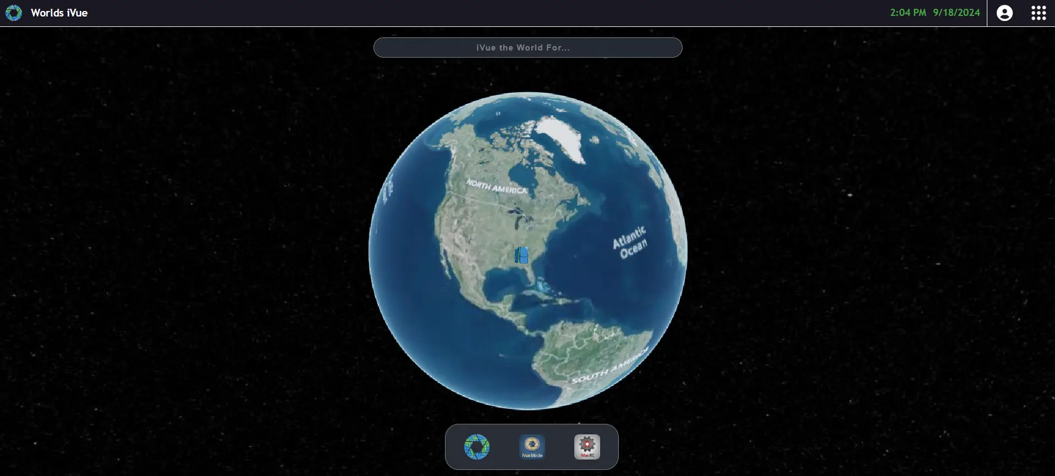Click the 9/18/2024 date display
This screenshot has width=1055, height=476.
point(956,13)
